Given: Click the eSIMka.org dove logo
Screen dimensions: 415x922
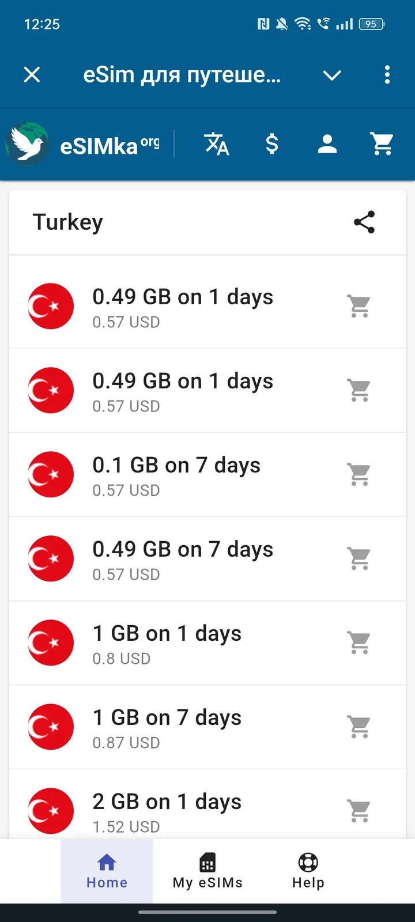Looking at the screenshot, I should [28, 144].
